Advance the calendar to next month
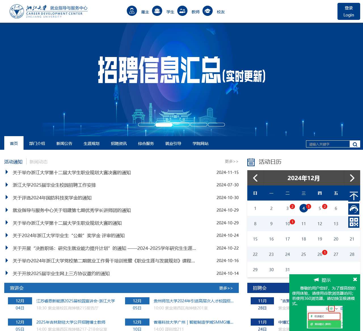The height and width of the screenshot is (331, 363). coord(352,178)
